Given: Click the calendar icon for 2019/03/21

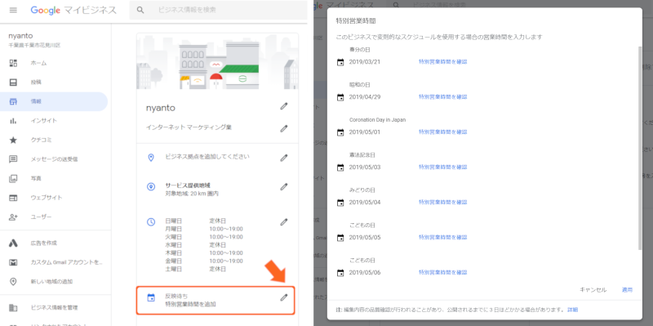Looking at the screenshot, I should [x=340, y=62].
